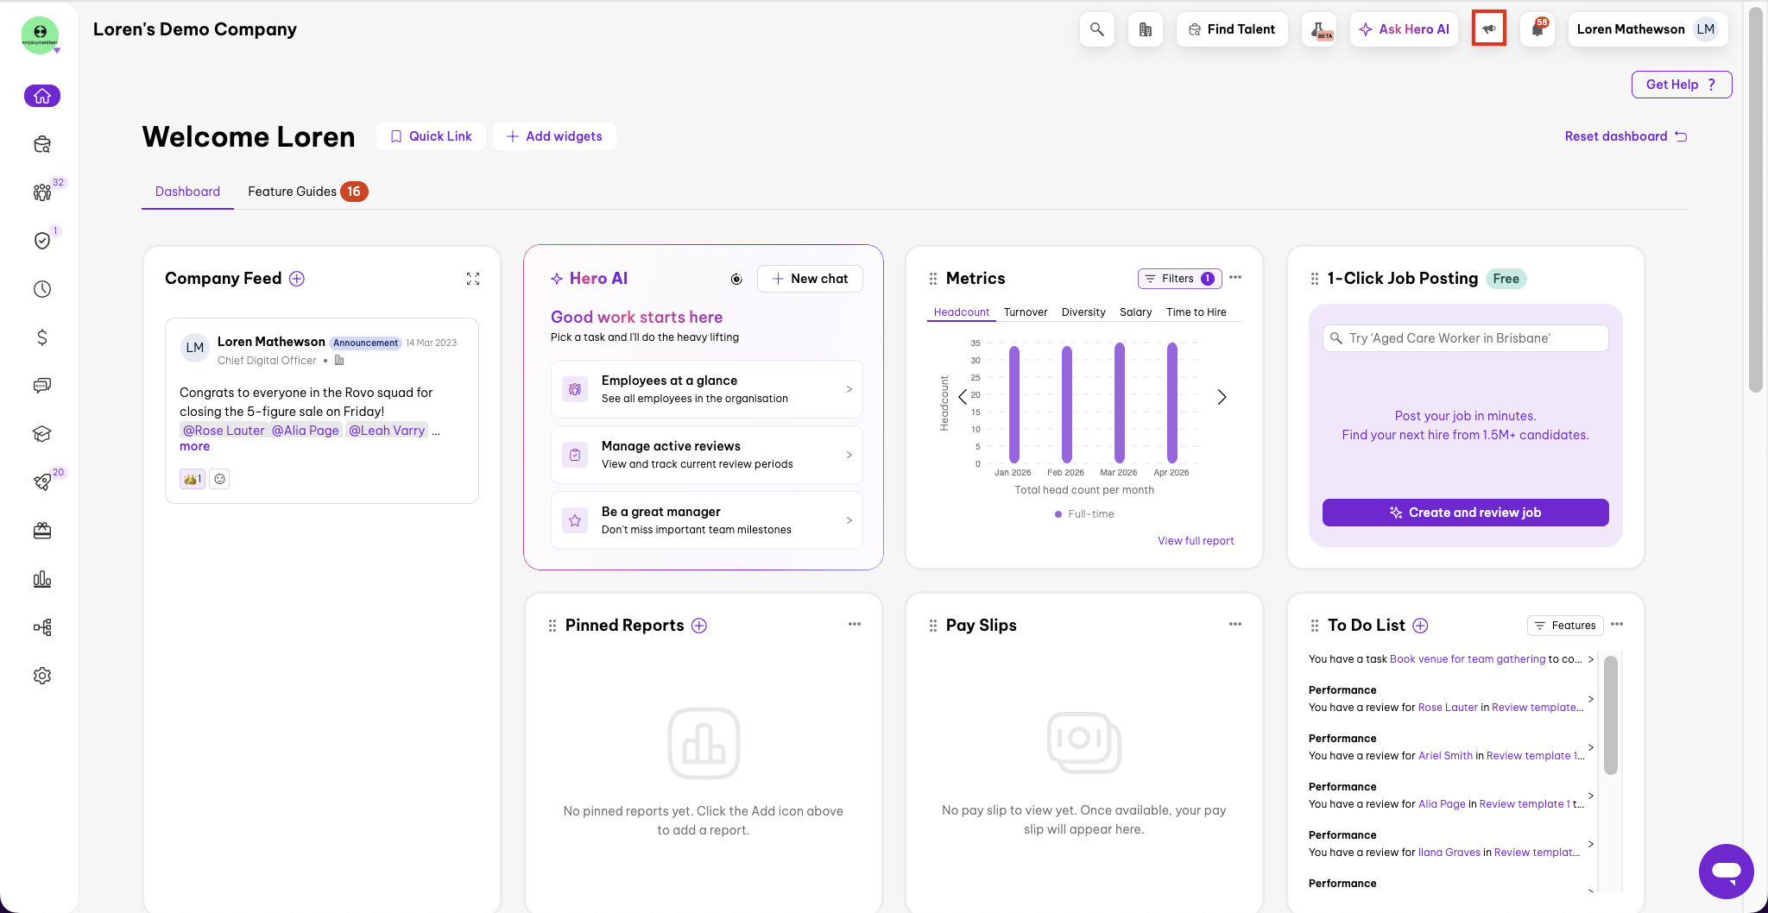Open notifications bell with 58 badge
The image size is (1768, 913).
1538,29
